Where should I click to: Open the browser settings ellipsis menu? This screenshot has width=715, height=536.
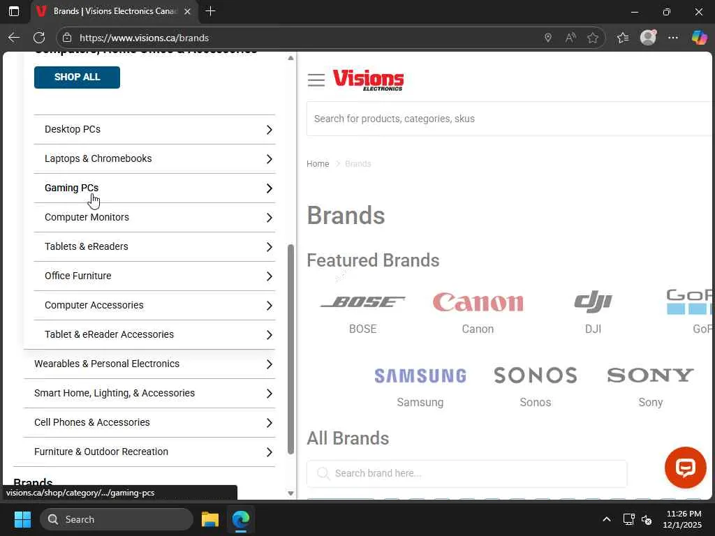tap(673, 38)
